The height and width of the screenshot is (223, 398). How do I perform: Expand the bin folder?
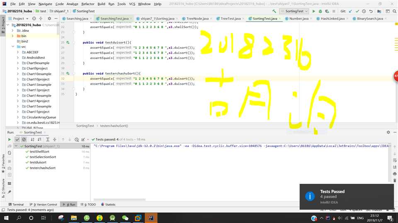(x=12, y=36)
